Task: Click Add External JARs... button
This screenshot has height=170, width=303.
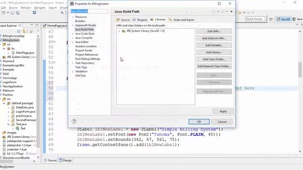Action: pos(214,38)
